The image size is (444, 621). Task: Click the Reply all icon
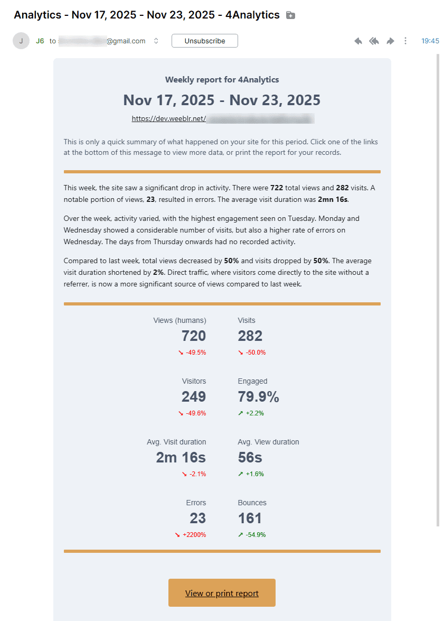pyautogui.click(x=374, y=40)
